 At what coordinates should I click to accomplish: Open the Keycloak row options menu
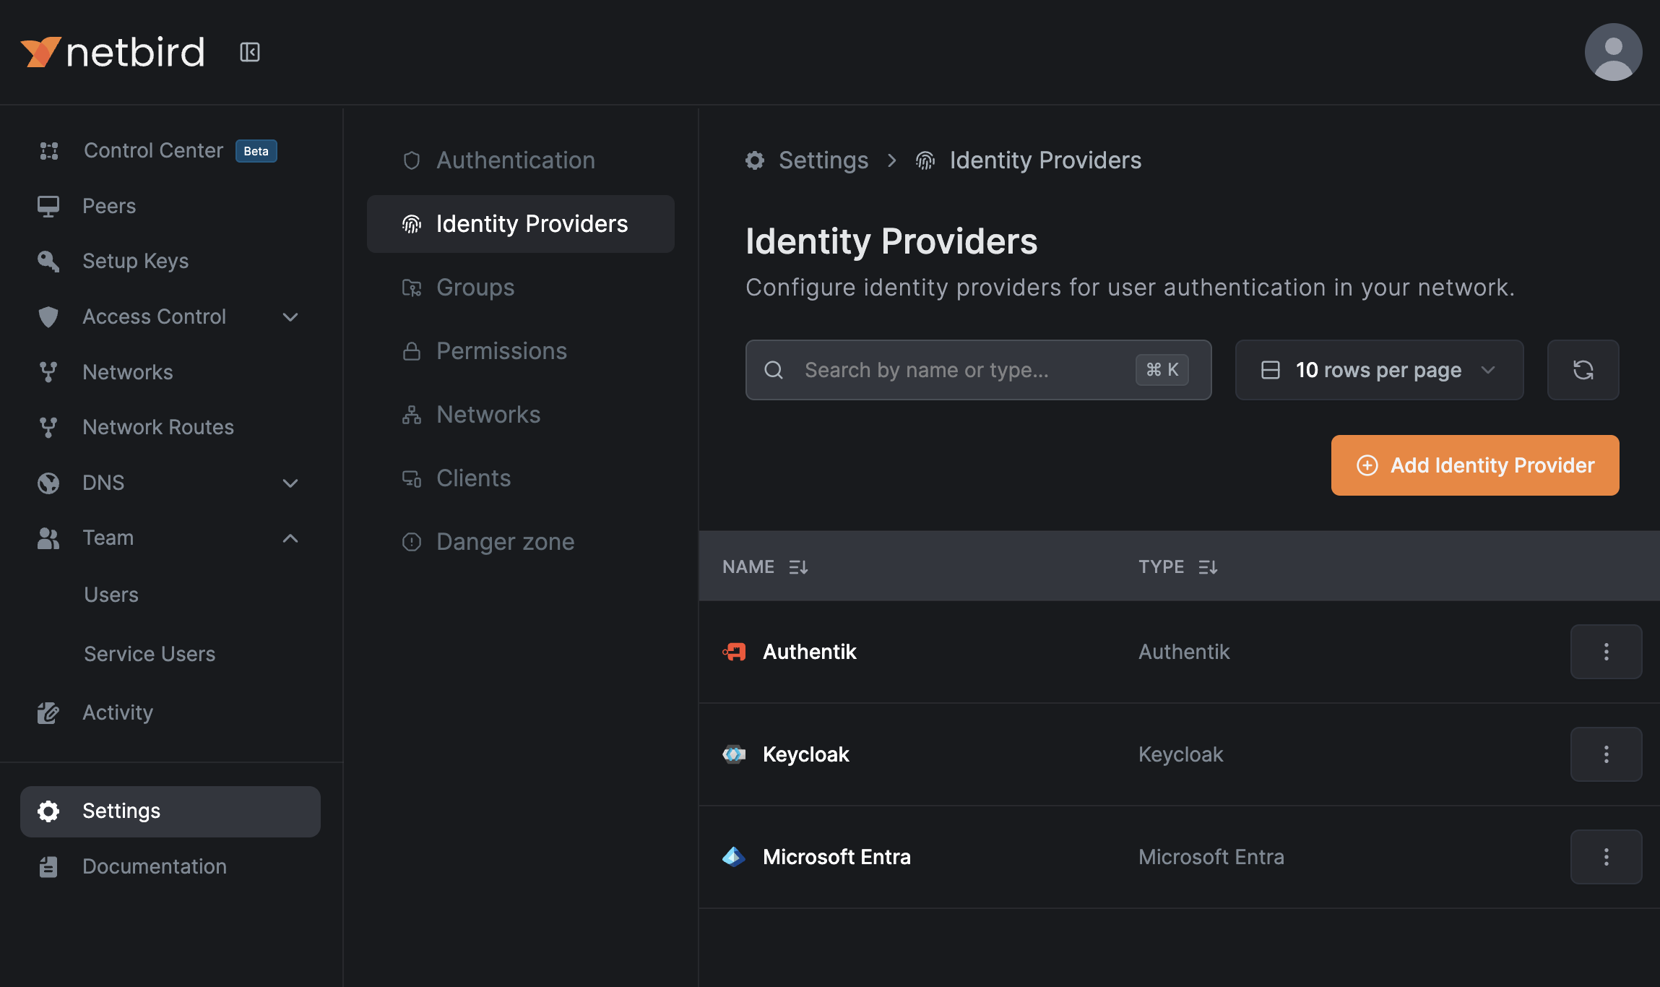[x=1606, y=754]
